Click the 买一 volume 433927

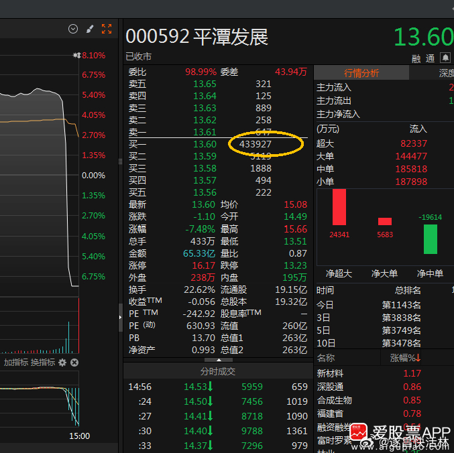[x=255, y=144]
